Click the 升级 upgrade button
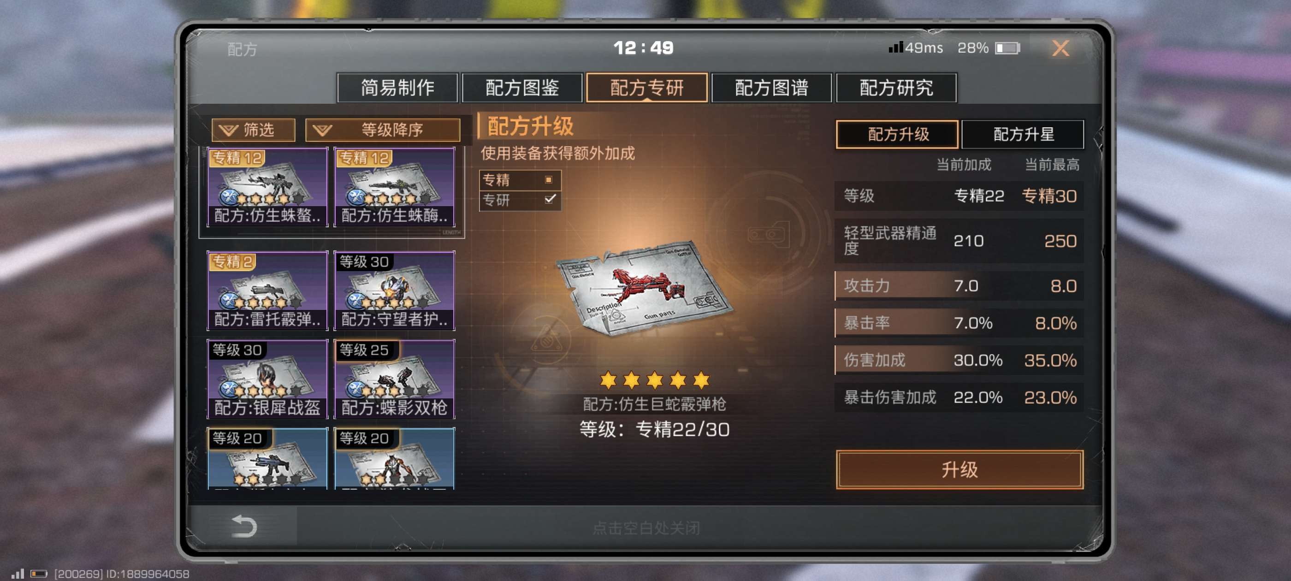1291x581 pixels. pos(959,469)
